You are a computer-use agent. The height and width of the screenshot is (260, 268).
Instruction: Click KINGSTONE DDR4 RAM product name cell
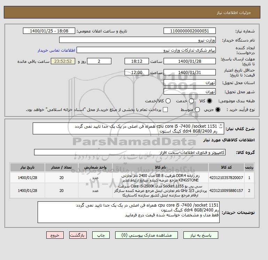point(160,178)
